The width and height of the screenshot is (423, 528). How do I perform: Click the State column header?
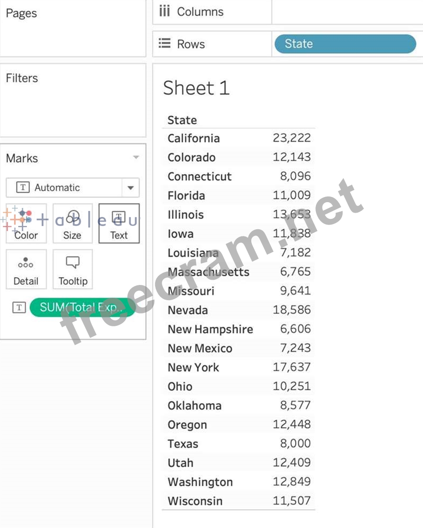182,120
